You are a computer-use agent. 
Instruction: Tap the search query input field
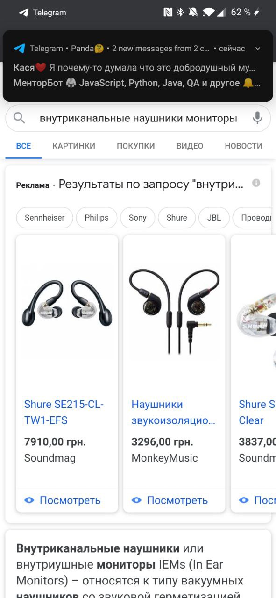138,118
